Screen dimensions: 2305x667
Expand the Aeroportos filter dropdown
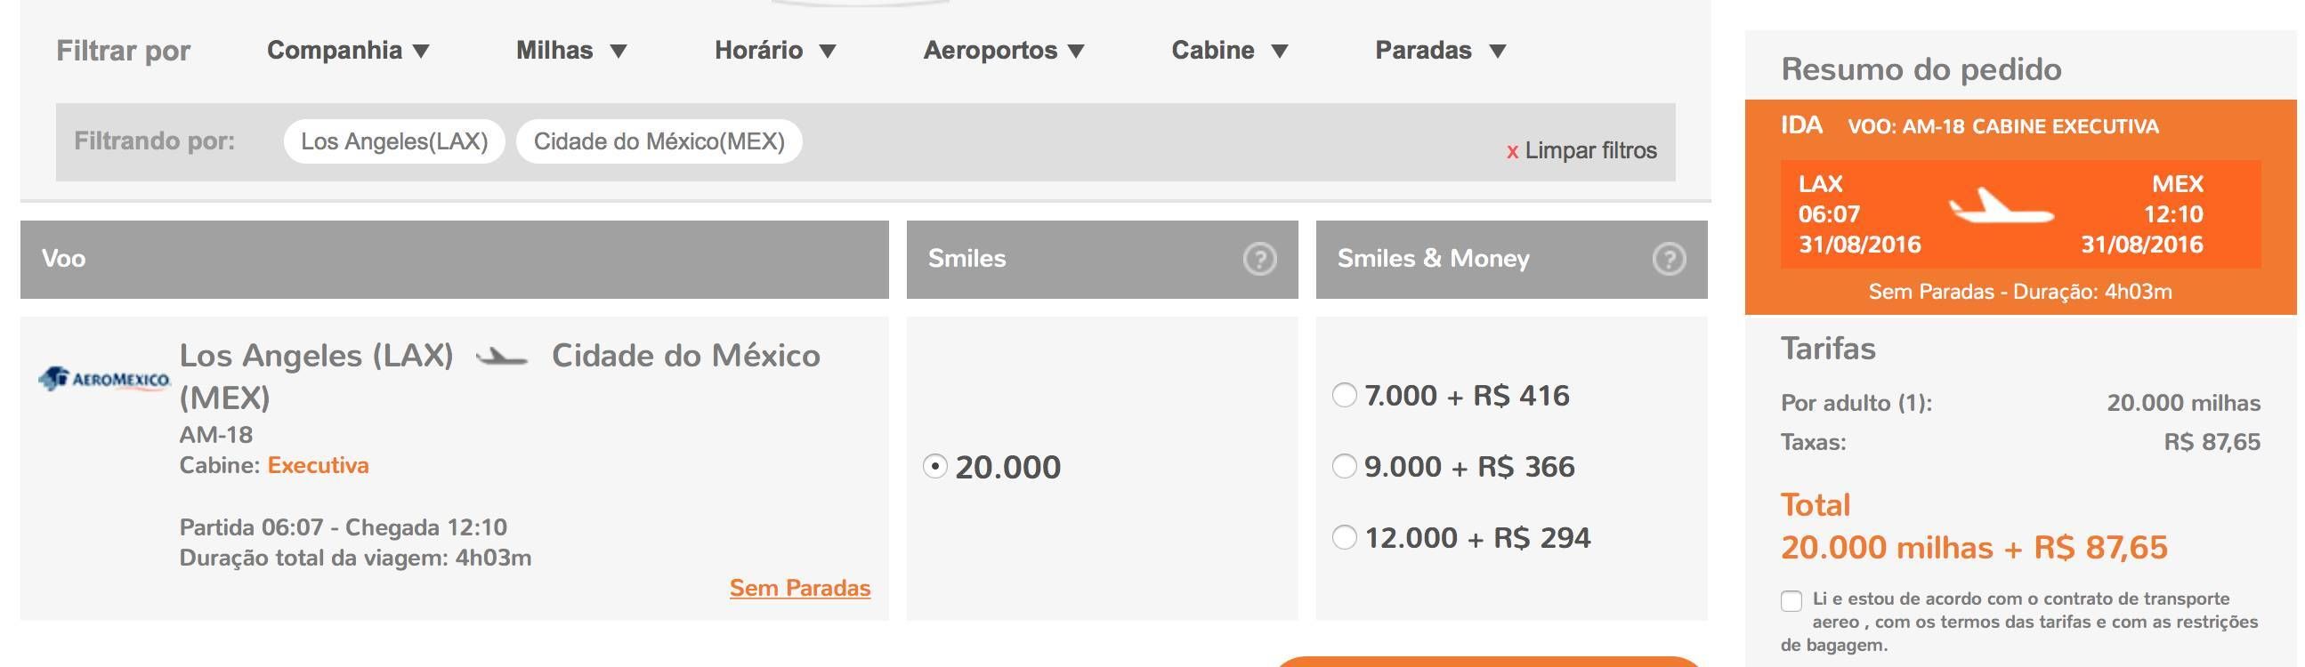coord(1004,50)
